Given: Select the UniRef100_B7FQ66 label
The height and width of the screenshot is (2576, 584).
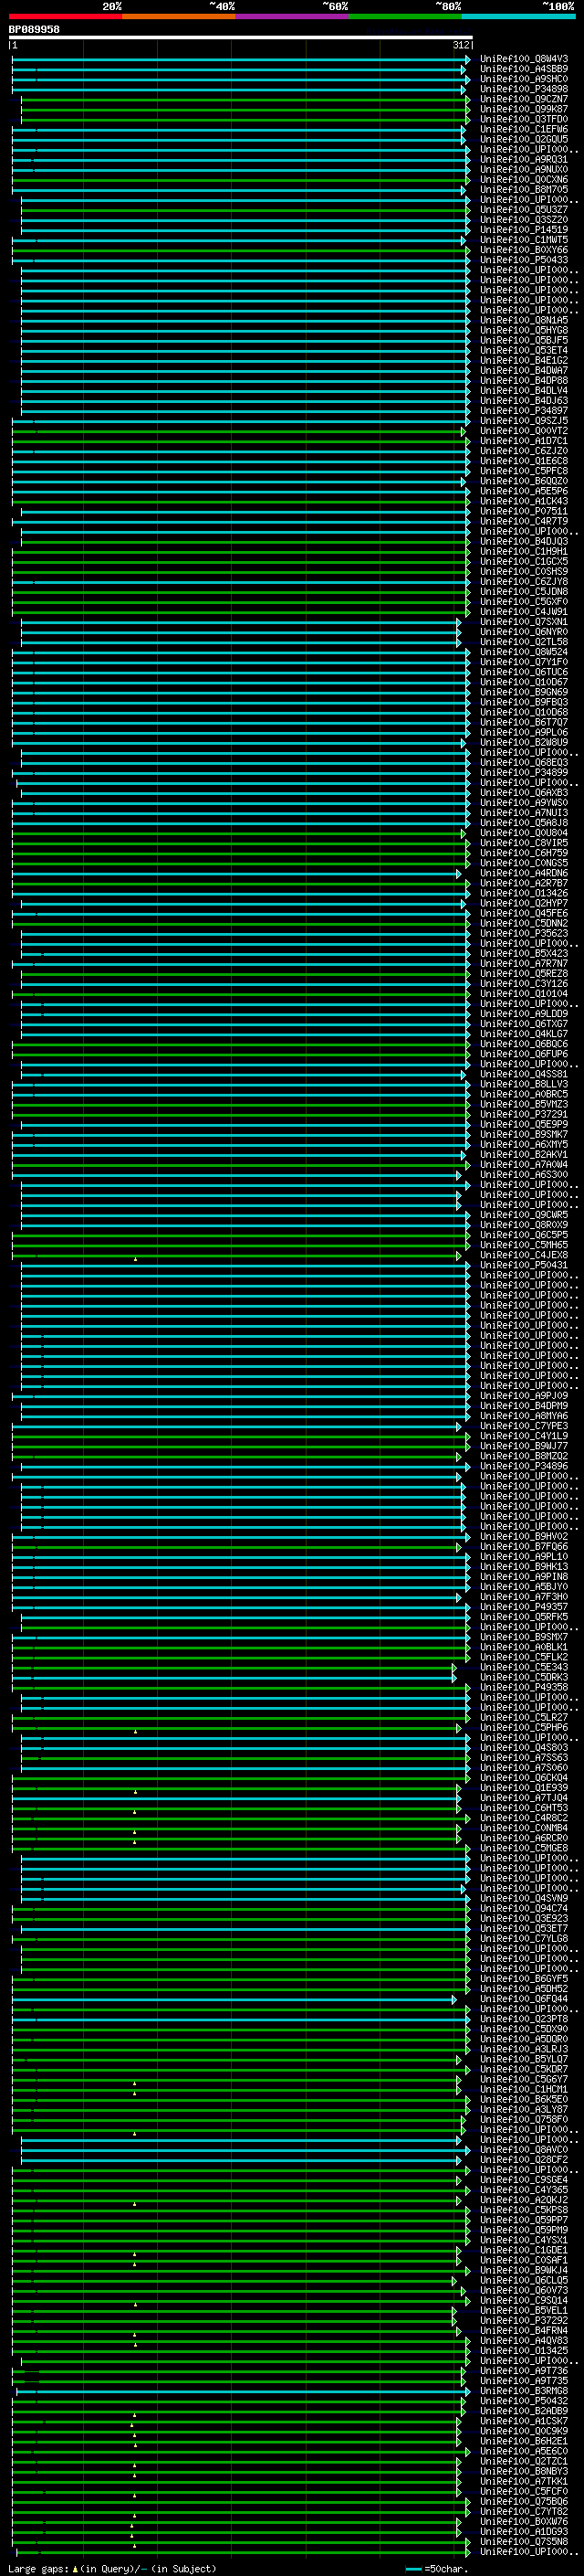Looking at the screenshot, I should (x=524, y=1547).
